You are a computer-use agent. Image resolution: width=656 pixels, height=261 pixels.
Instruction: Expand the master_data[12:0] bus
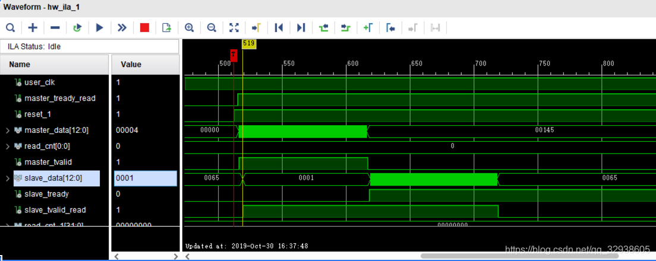[x=8, y=130]
